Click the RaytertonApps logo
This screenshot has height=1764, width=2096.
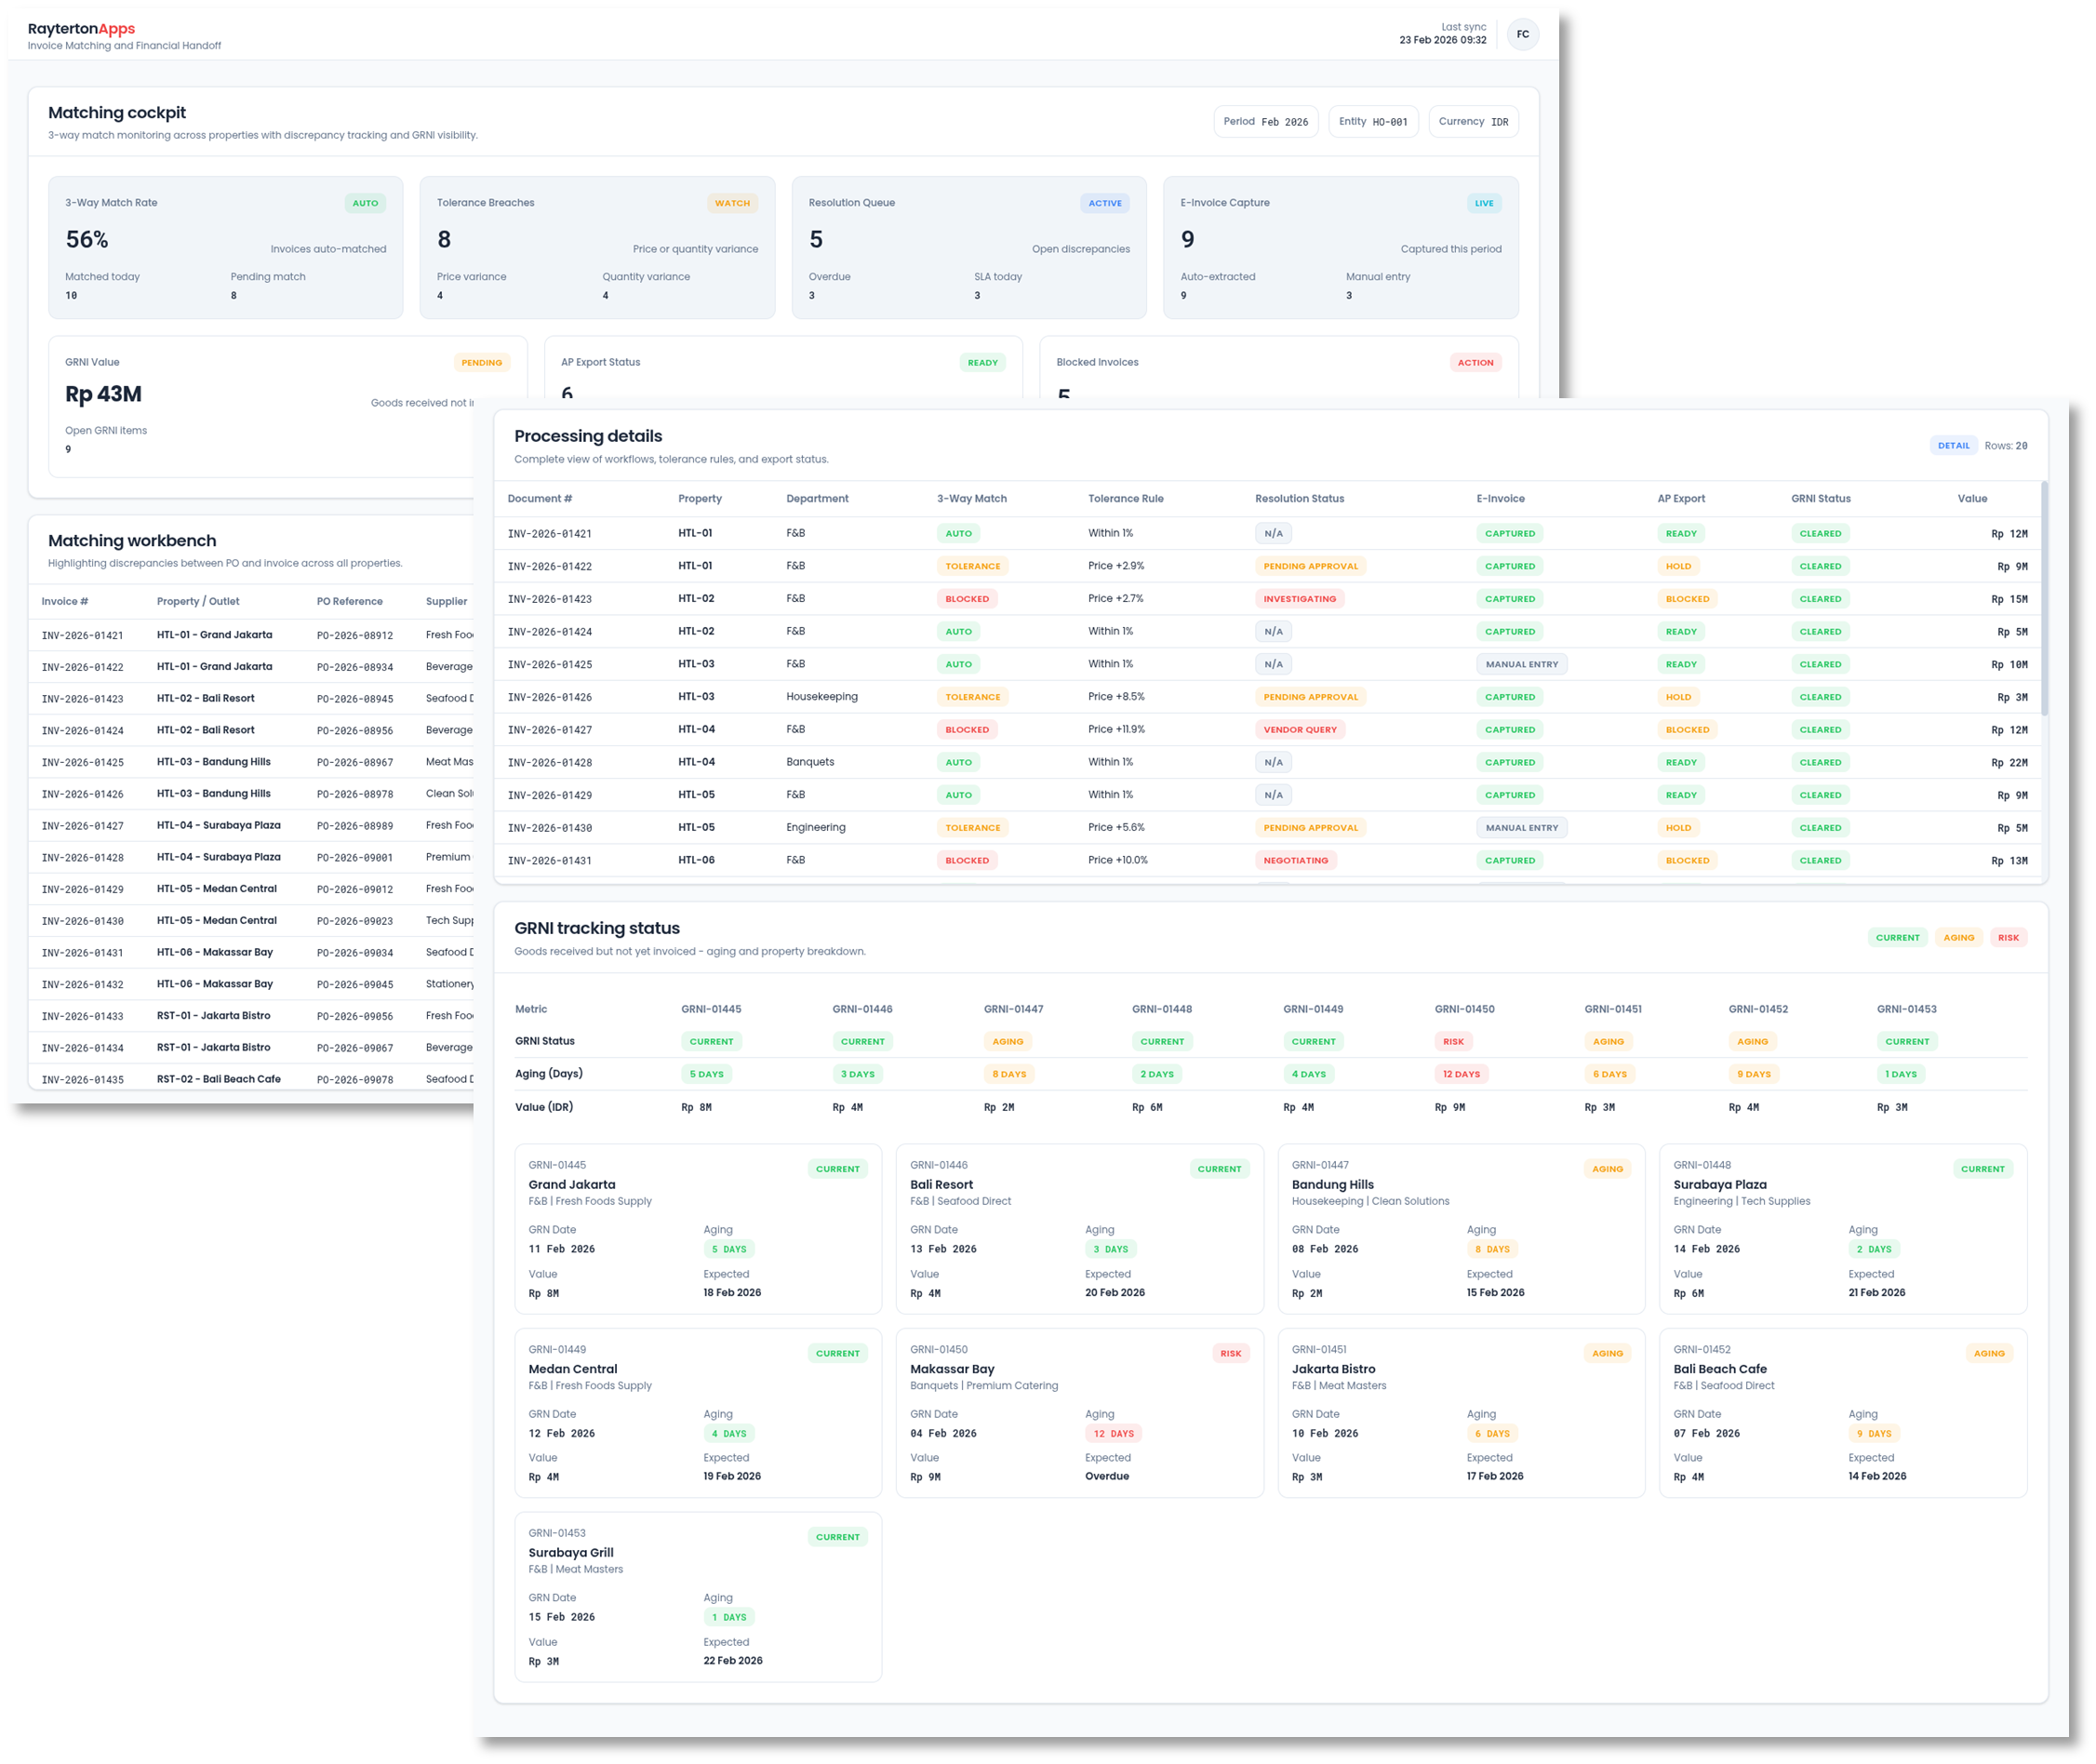point(81,29)
